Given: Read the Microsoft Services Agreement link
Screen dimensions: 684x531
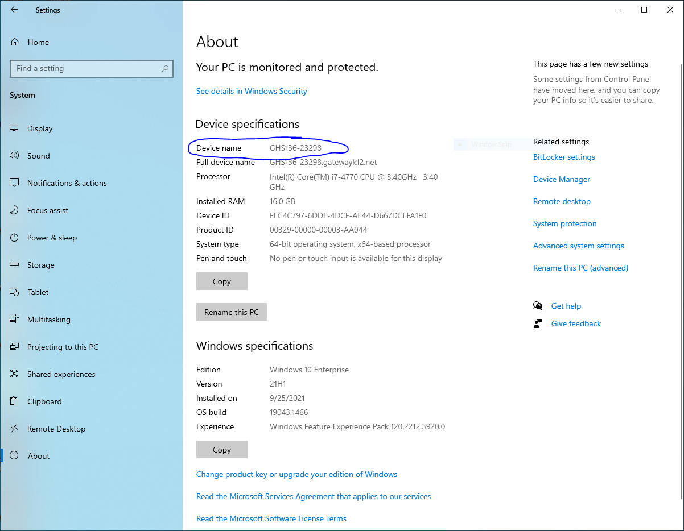Looking at the screenshot, I should pos(314,496).
